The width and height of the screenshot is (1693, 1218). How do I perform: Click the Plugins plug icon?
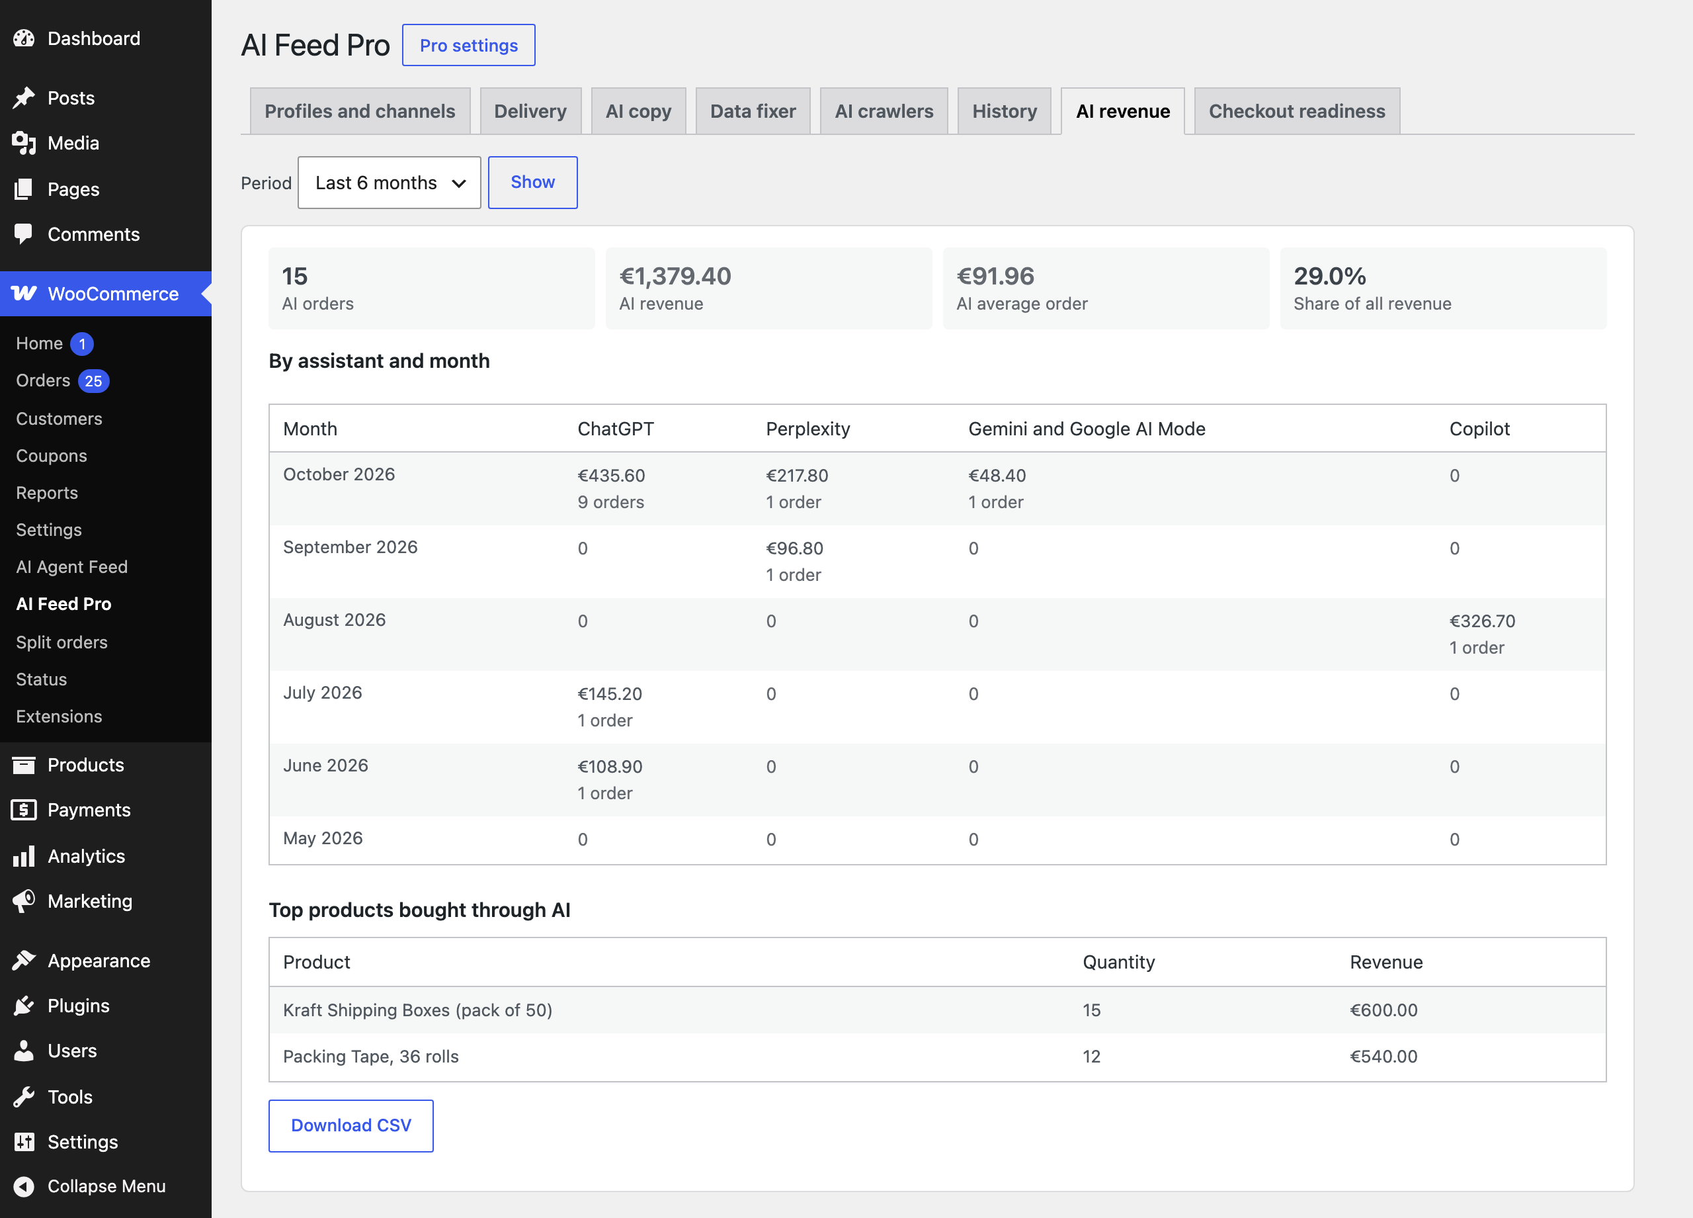pyautogui.click(x=24, y=1005)
